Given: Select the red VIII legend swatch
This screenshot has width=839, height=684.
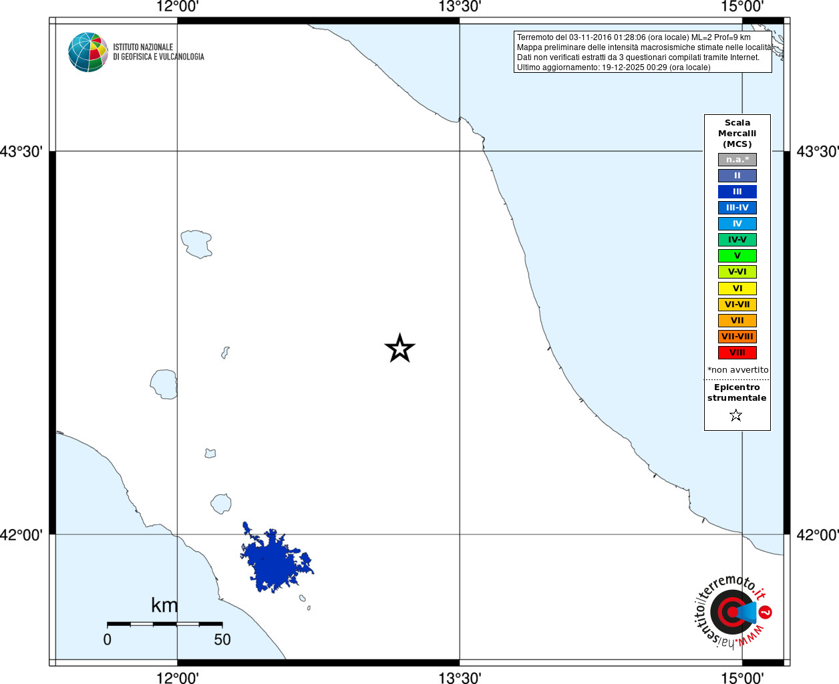Looking at the screenshot, I should [737, 353].
